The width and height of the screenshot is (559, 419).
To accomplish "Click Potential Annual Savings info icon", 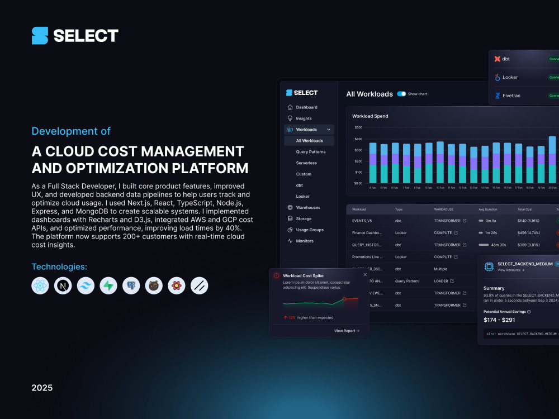I will tap(529, 312).
